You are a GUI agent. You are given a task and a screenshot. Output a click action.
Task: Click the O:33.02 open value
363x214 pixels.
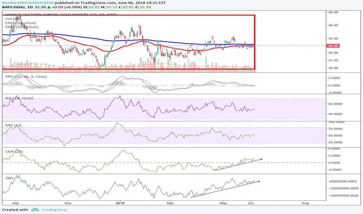[92, 7]
